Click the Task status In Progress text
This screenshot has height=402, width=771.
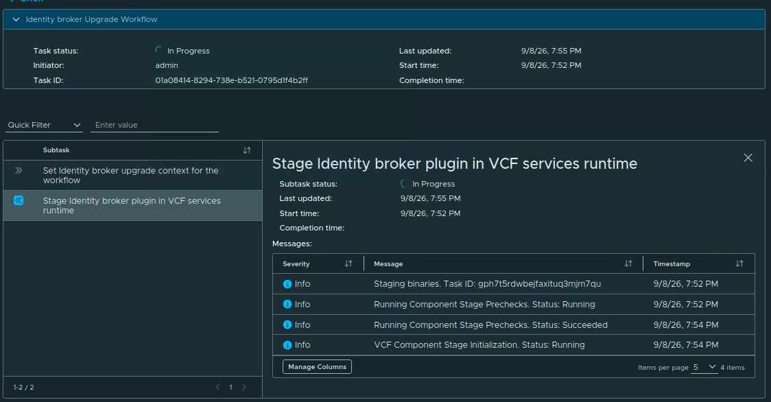click(x=189, y=51)
